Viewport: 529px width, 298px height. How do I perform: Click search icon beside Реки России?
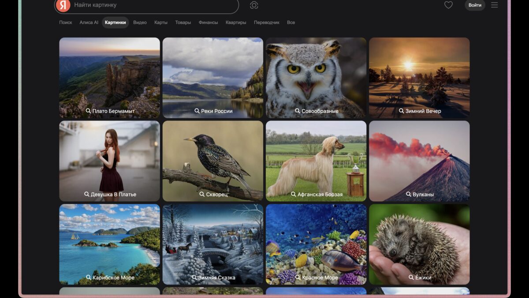pos(197,111)
